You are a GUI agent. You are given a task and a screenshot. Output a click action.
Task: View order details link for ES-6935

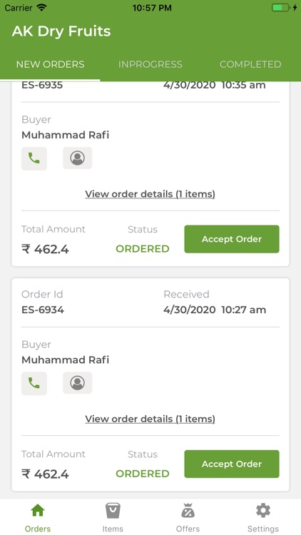point(150,194)
